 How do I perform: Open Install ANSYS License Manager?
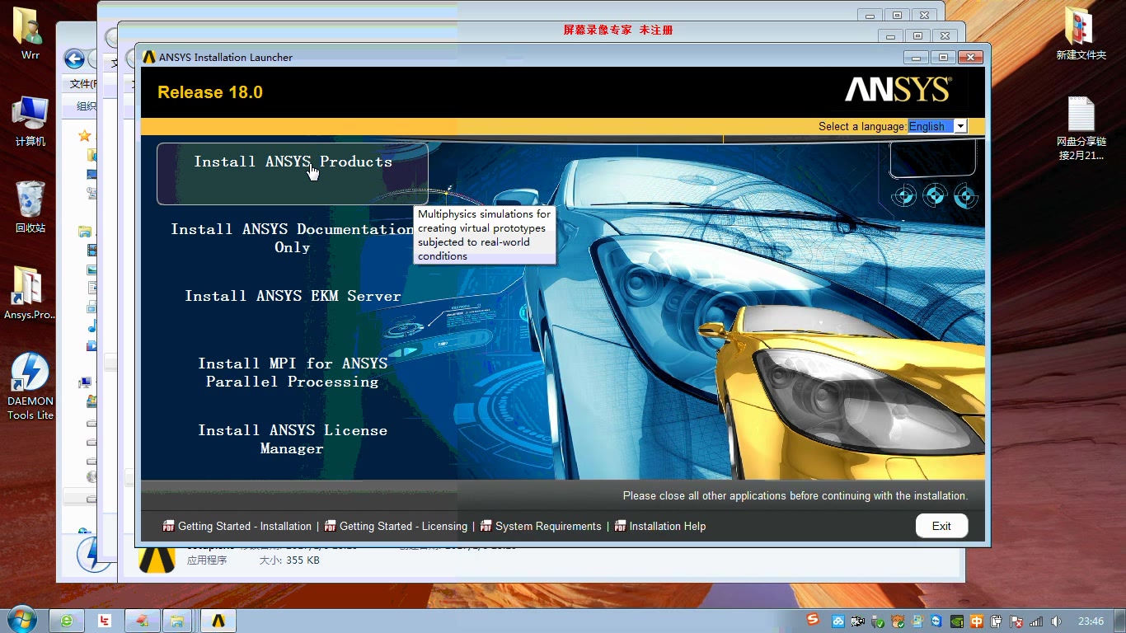click(293, 439)
